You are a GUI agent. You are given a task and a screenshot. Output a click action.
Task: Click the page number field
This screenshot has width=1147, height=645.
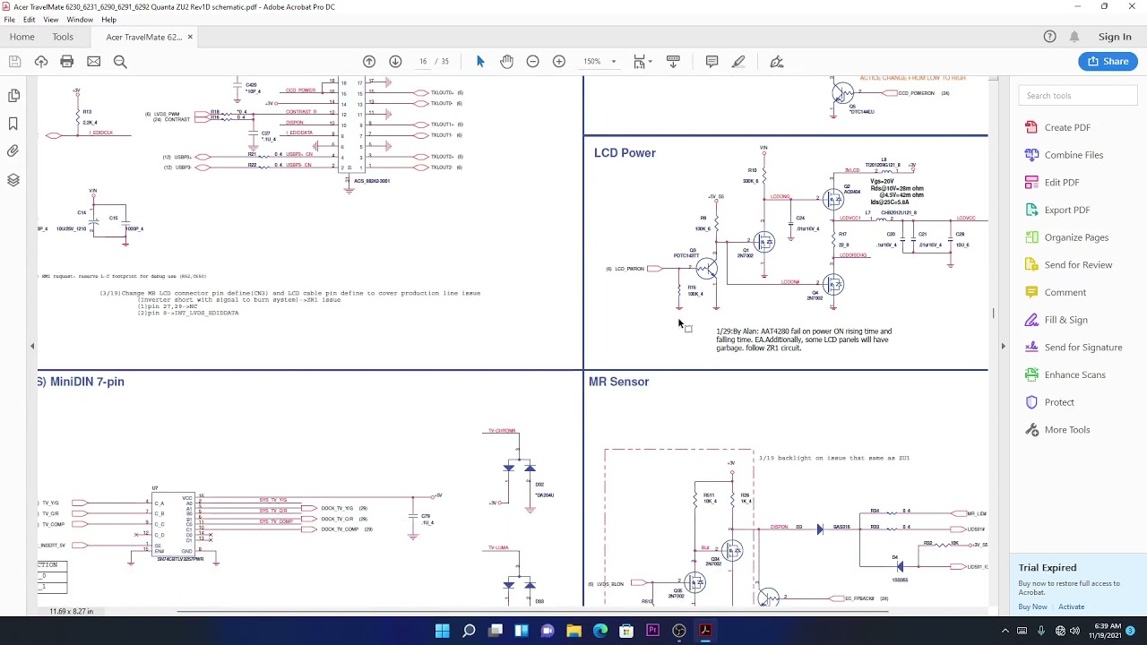pyautogui.click(x=423, y=61)
